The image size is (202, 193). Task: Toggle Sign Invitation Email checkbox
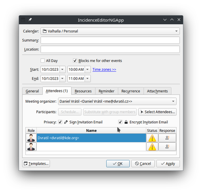(60, 122)
